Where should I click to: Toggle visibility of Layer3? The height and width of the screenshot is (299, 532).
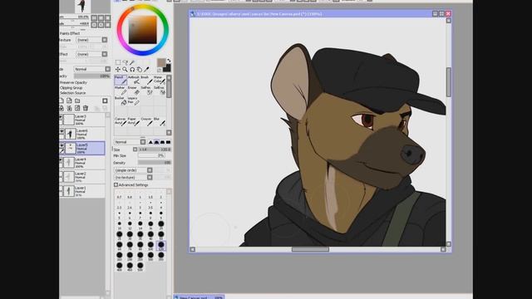pyautogui.click(x=61, y=117)
